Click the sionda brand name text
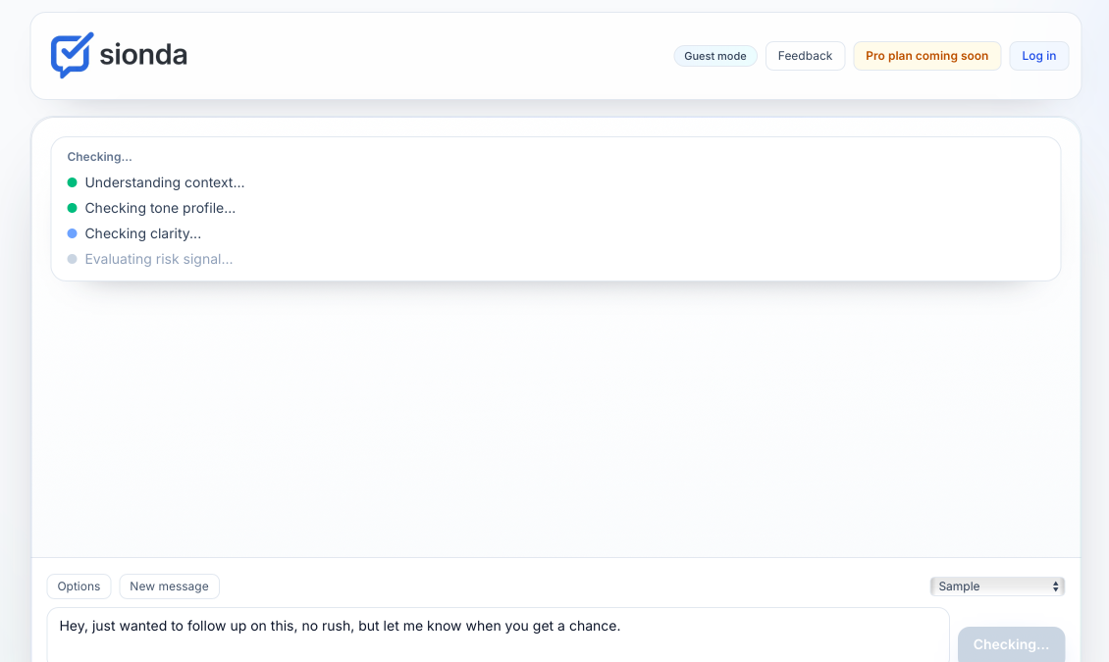This screenshot has height=662, width=1109. coord(143,55)
